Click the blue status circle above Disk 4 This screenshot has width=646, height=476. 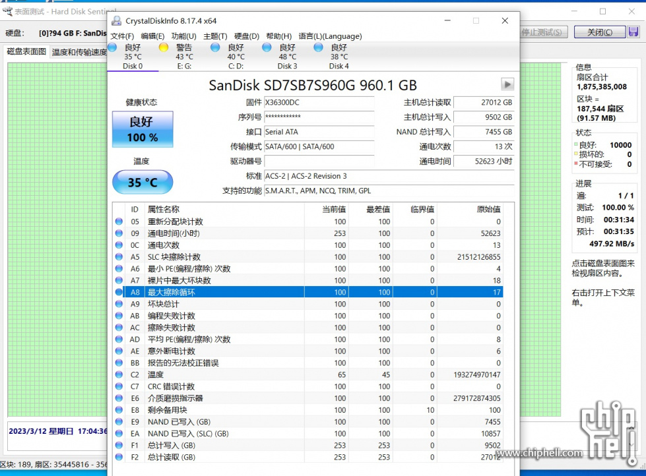318,47
